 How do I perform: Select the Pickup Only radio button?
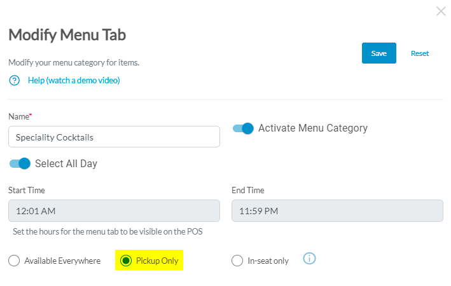tap(126, 261)
